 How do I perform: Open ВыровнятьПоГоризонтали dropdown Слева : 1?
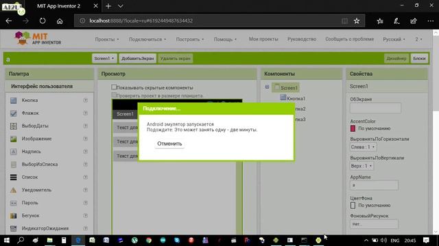coord(363,147)
